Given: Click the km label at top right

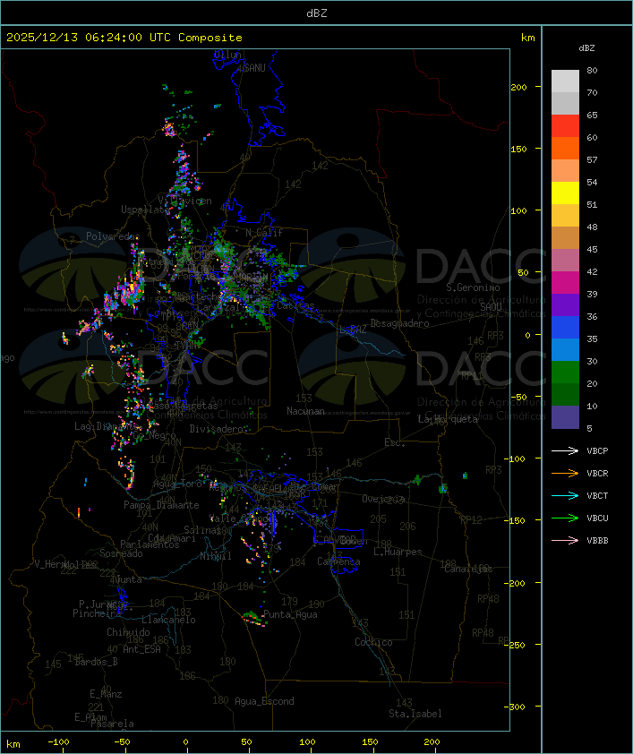Looking at the screenshot, I should click(527, 38).
